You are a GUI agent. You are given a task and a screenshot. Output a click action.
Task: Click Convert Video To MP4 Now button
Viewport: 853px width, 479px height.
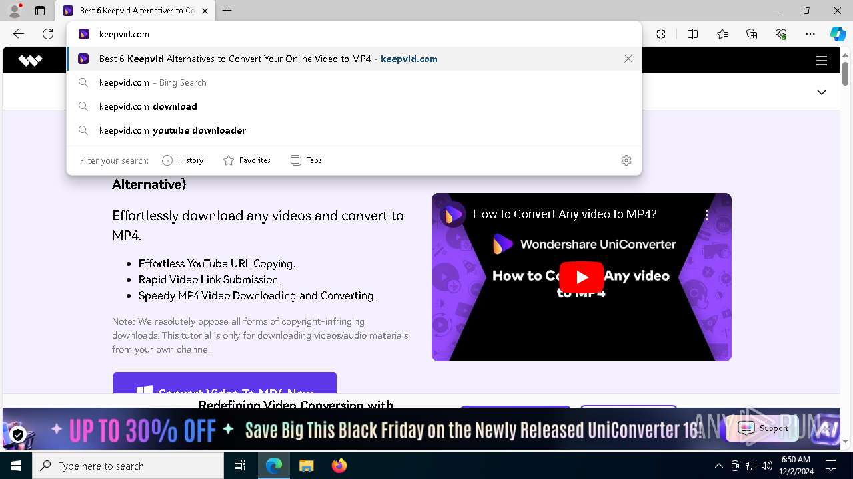[225, 383]
